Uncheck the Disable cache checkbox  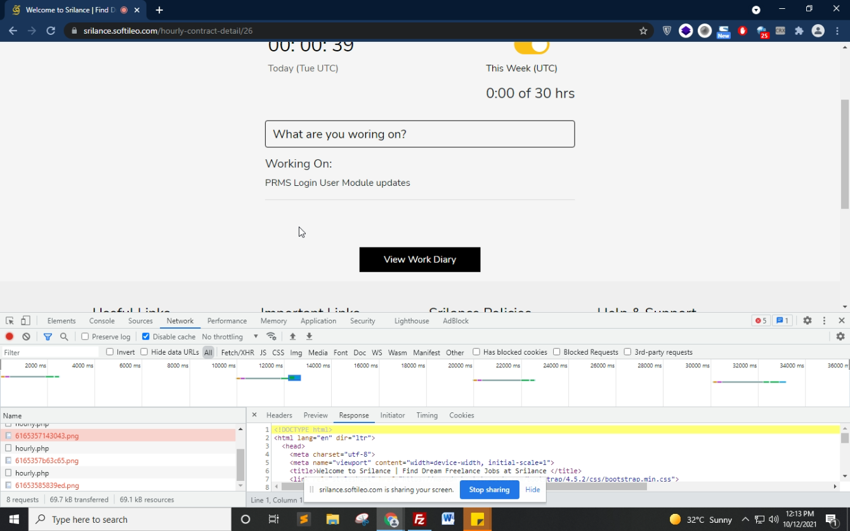click(x=146, y=337)
